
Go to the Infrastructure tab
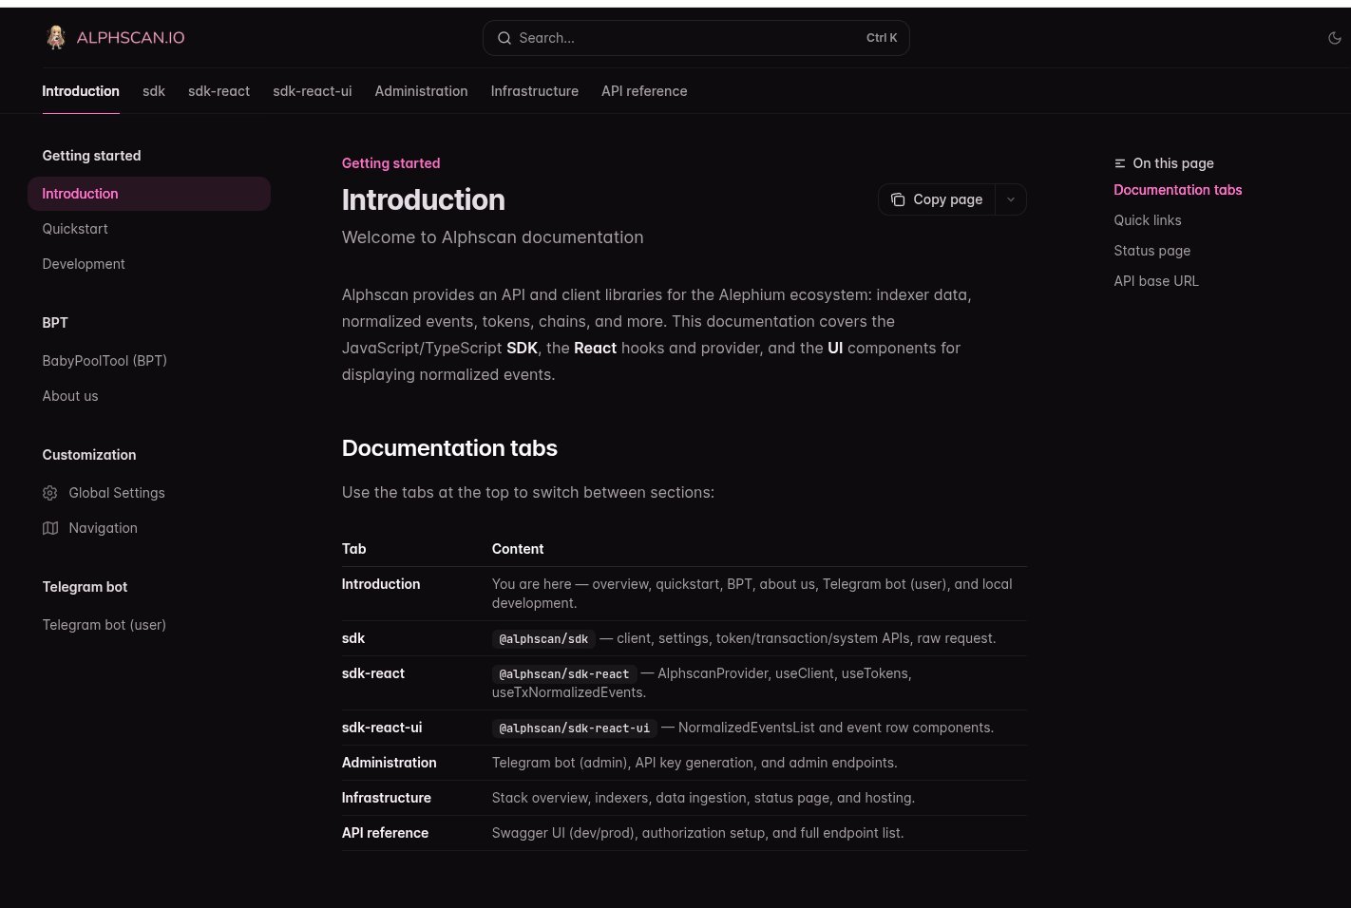click(x=534, y=91)
